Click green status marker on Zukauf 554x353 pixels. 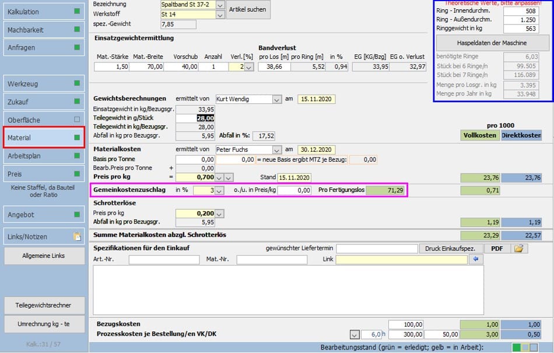[77, 102]
